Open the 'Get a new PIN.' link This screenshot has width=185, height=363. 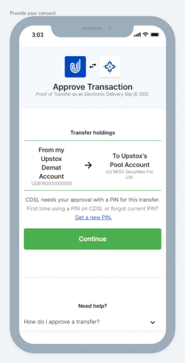click(94, 218)
